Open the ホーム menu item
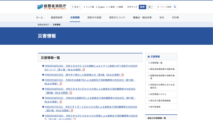This screenshot has width=213, height=124. pos(39,18)
